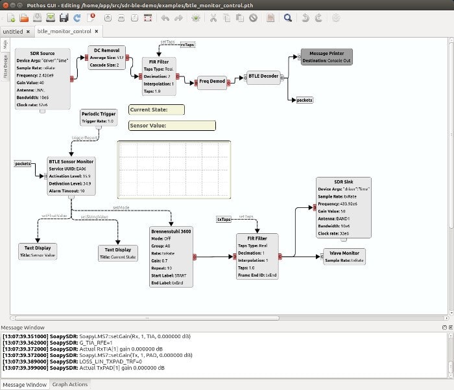Reload the graph using blue refresh icon

point(77,18)
